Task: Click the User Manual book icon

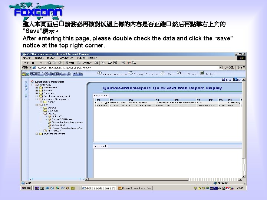Action: (179, 73)
